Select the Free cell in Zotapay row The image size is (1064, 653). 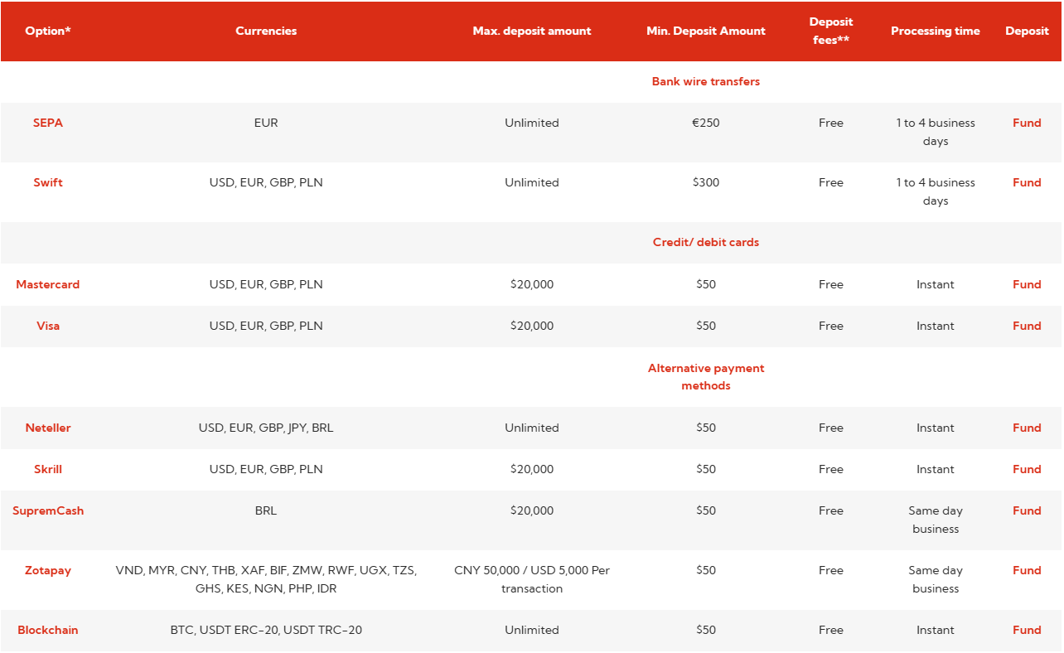[831, 570]
